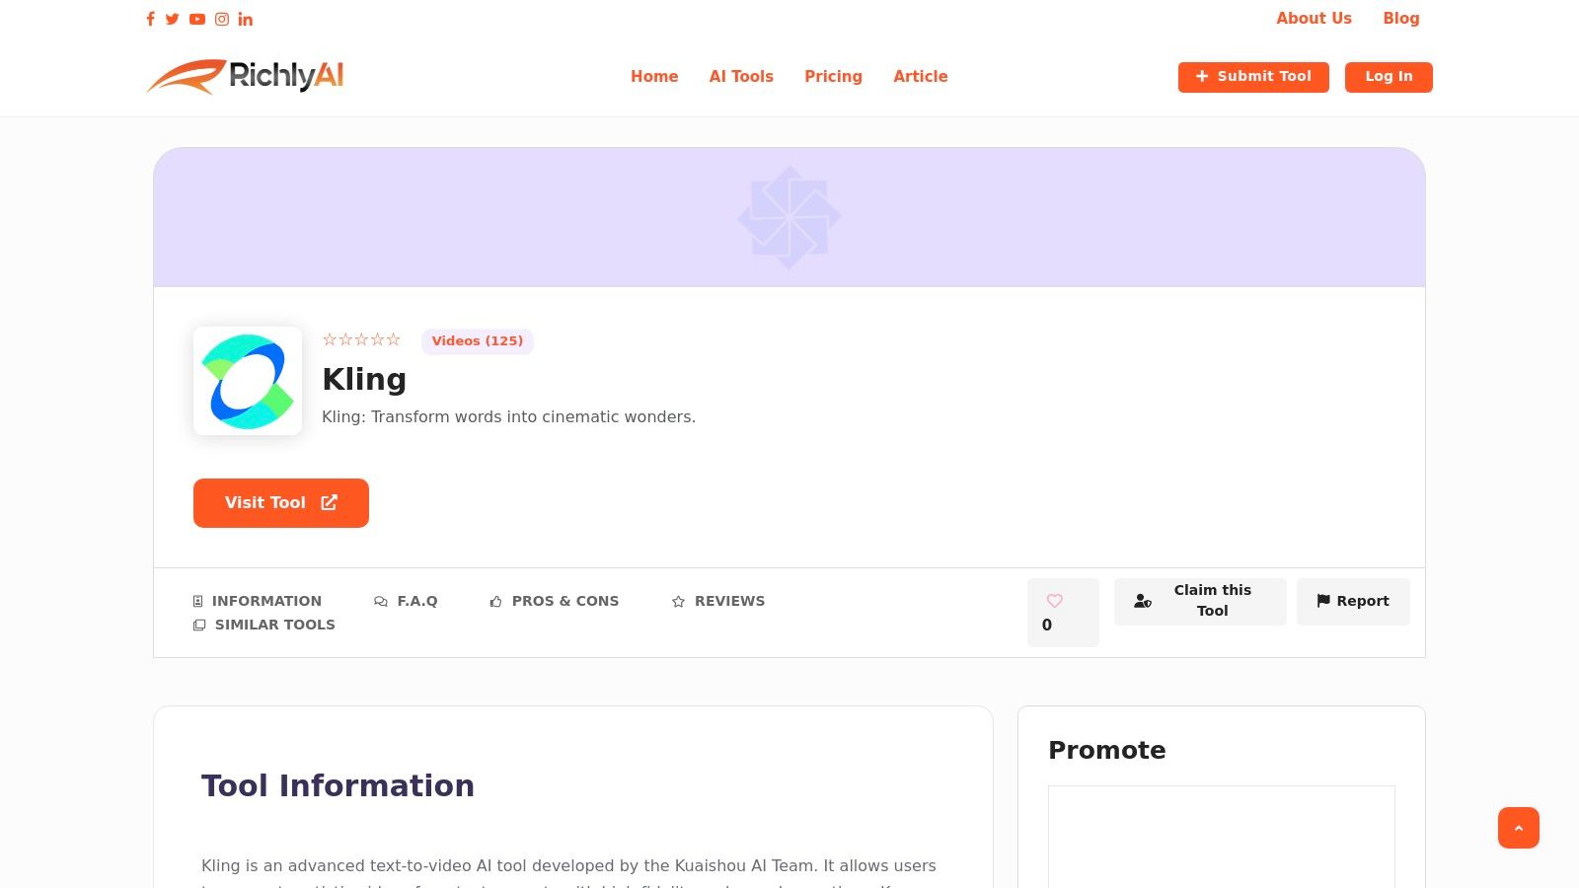Click the Kling tool logo thumbnail
1579x888 pixels.
pyautogui.click(x=248, y=381)
